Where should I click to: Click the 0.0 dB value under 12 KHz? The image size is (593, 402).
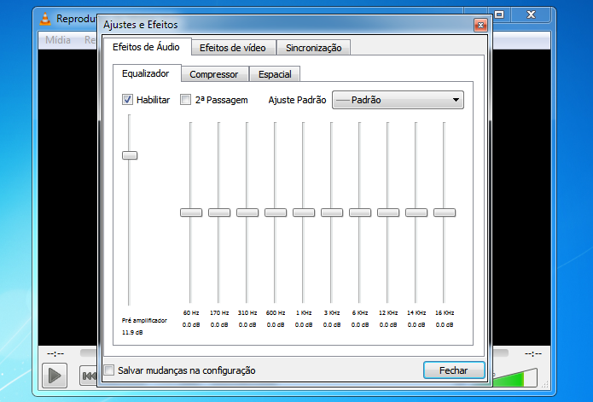(388, 325)
